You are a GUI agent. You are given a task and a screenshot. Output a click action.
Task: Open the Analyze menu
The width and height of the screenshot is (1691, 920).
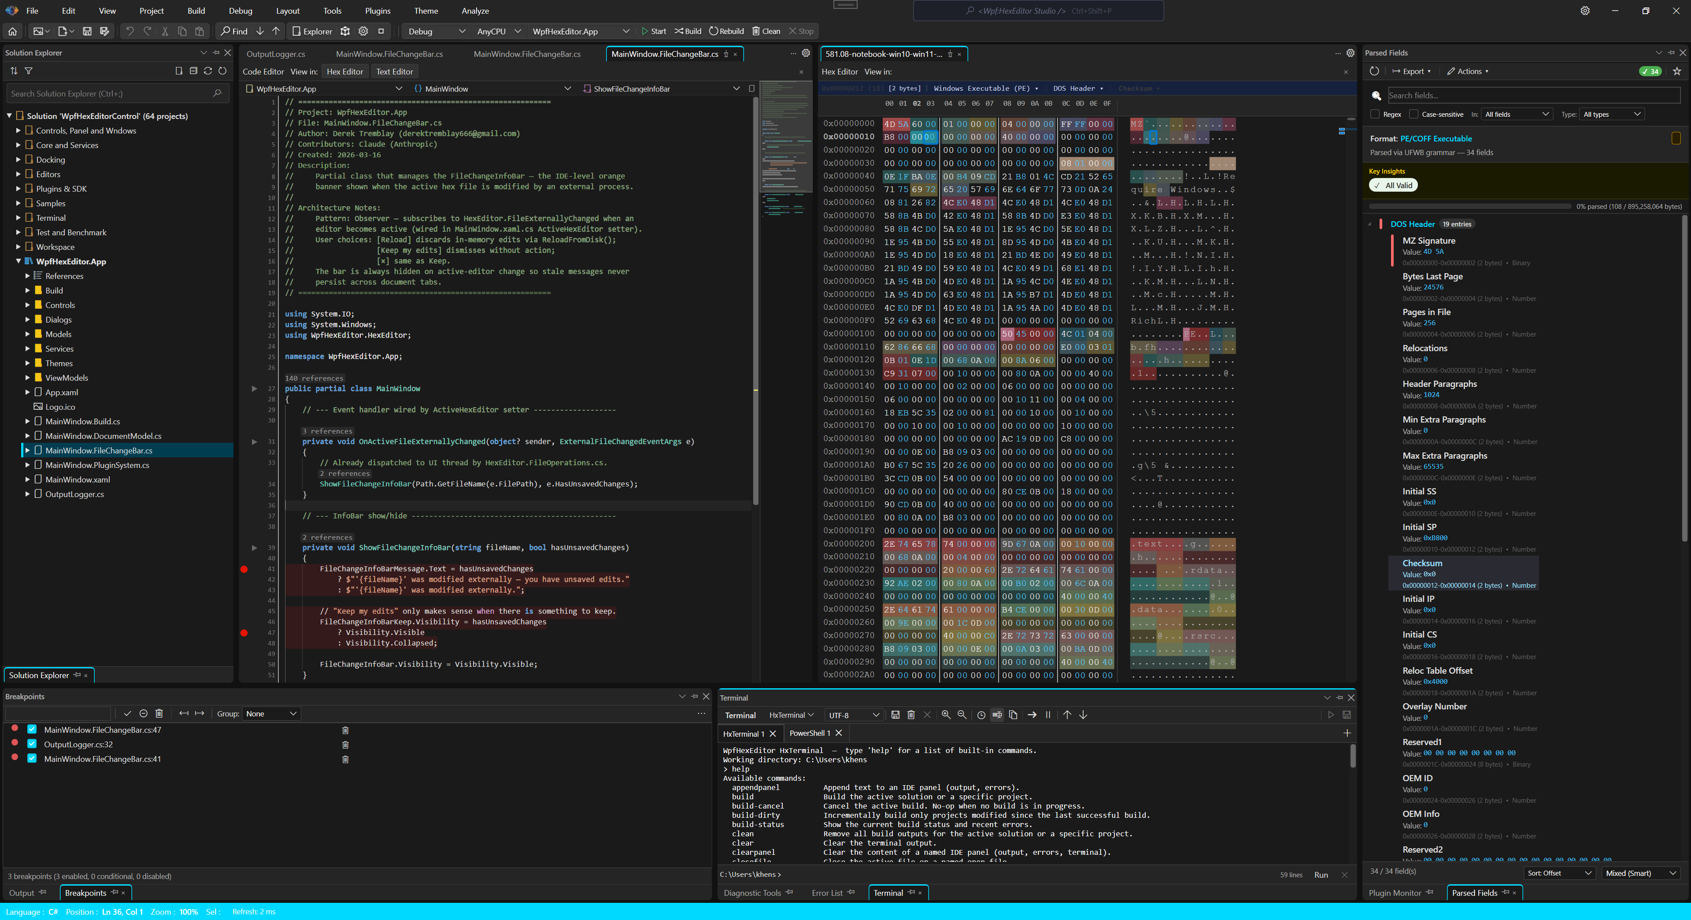point(474,11)
